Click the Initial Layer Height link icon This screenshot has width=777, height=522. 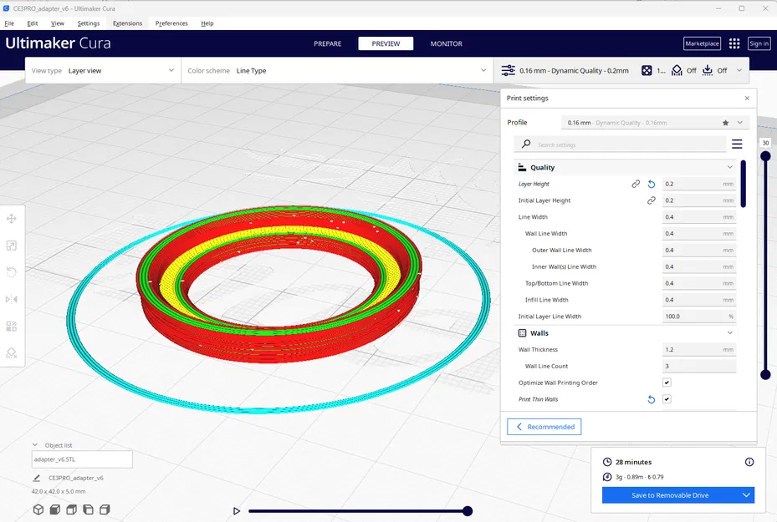click(x=652, y=200)
